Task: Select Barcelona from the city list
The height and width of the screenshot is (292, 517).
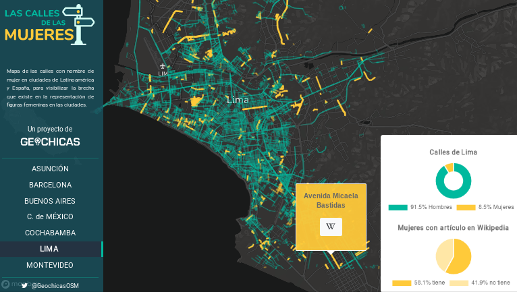Action: 50,185
